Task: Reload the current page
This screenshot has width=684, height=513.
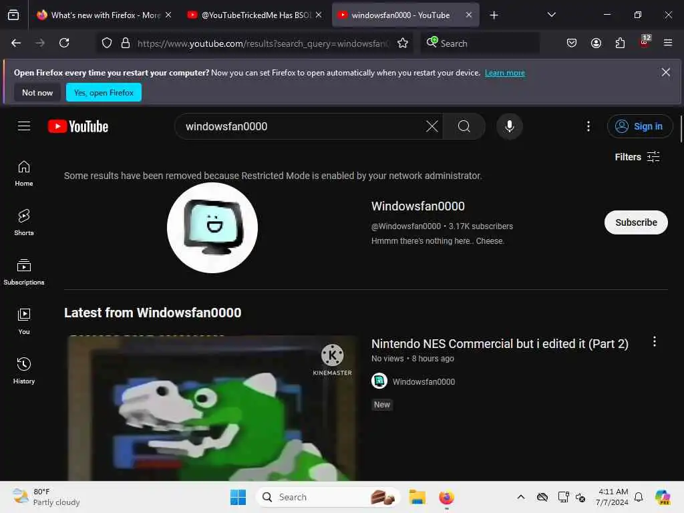Action: click(64, 43)
